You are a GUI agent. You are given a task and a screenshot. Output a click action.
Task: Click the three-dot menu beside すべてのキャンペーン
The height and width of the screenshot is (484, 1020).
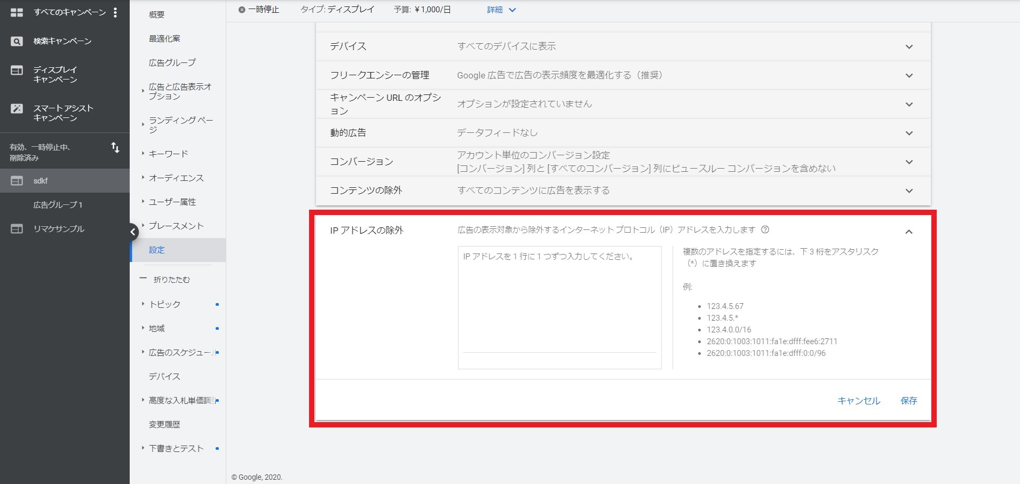click(115, 12)
